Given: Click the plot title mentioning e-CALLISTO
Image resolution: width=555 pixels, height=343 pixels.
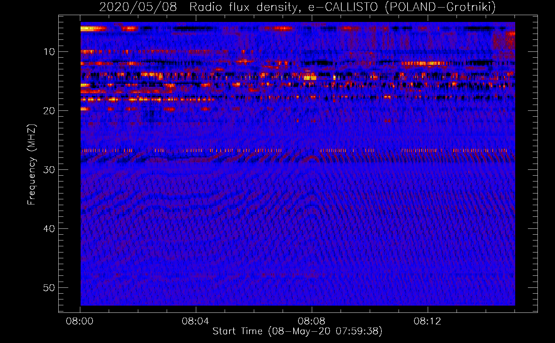Looking at the screenshot, I should [297, 7].
